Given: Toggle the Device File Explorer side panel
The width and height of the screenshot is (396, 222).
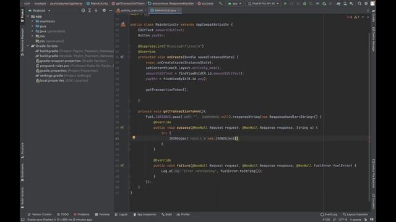Looking at the screenshot, I should coord(374,174).
